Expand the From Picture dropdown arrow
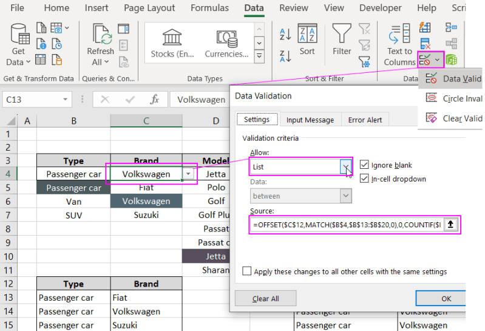The height and width of the screenshot is (331, 485). tap(67, 28)
